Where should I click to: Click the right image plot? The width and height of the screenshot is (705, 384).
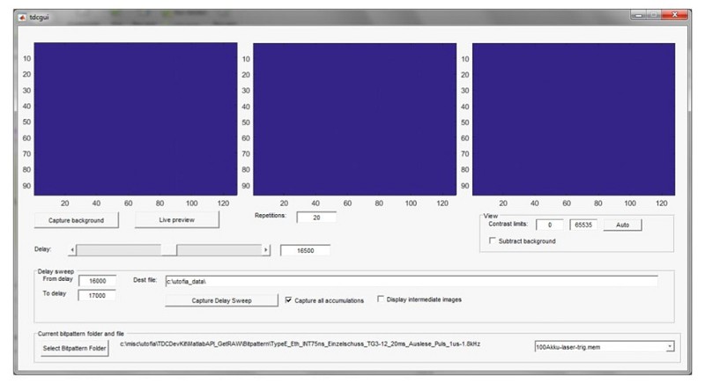[574, 119]
